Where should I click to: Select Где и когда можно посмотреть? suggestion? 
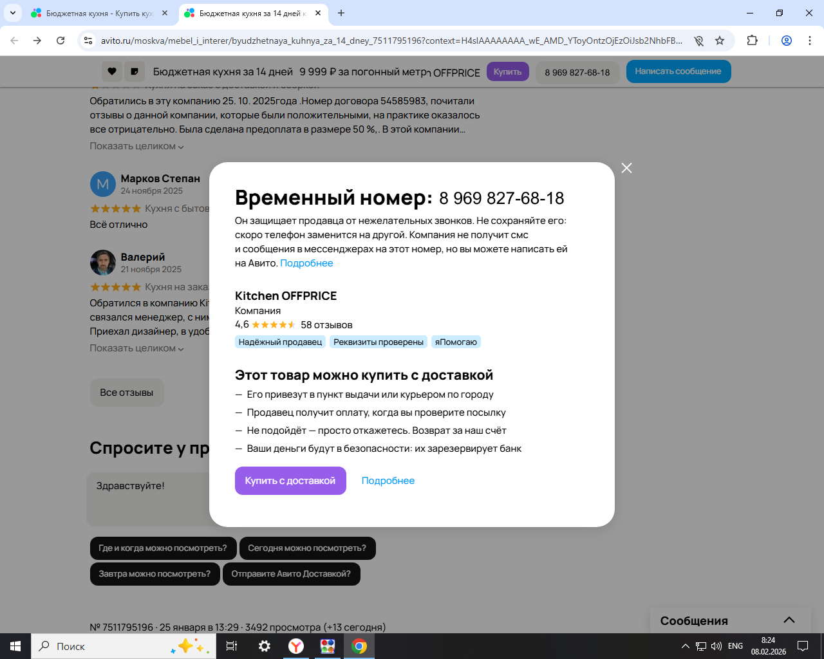click(163, 548)
